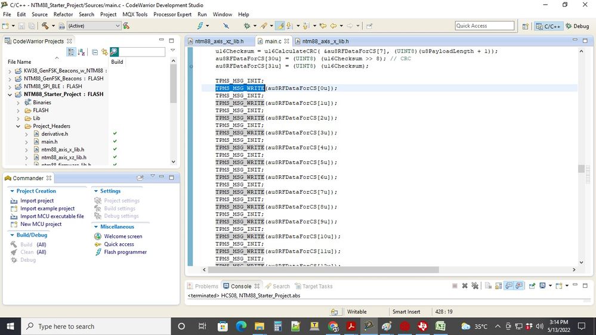Viewport: 596px width, 335px height.
Task: Open Excel from the taskbar
Action: [x=440, y=326]
